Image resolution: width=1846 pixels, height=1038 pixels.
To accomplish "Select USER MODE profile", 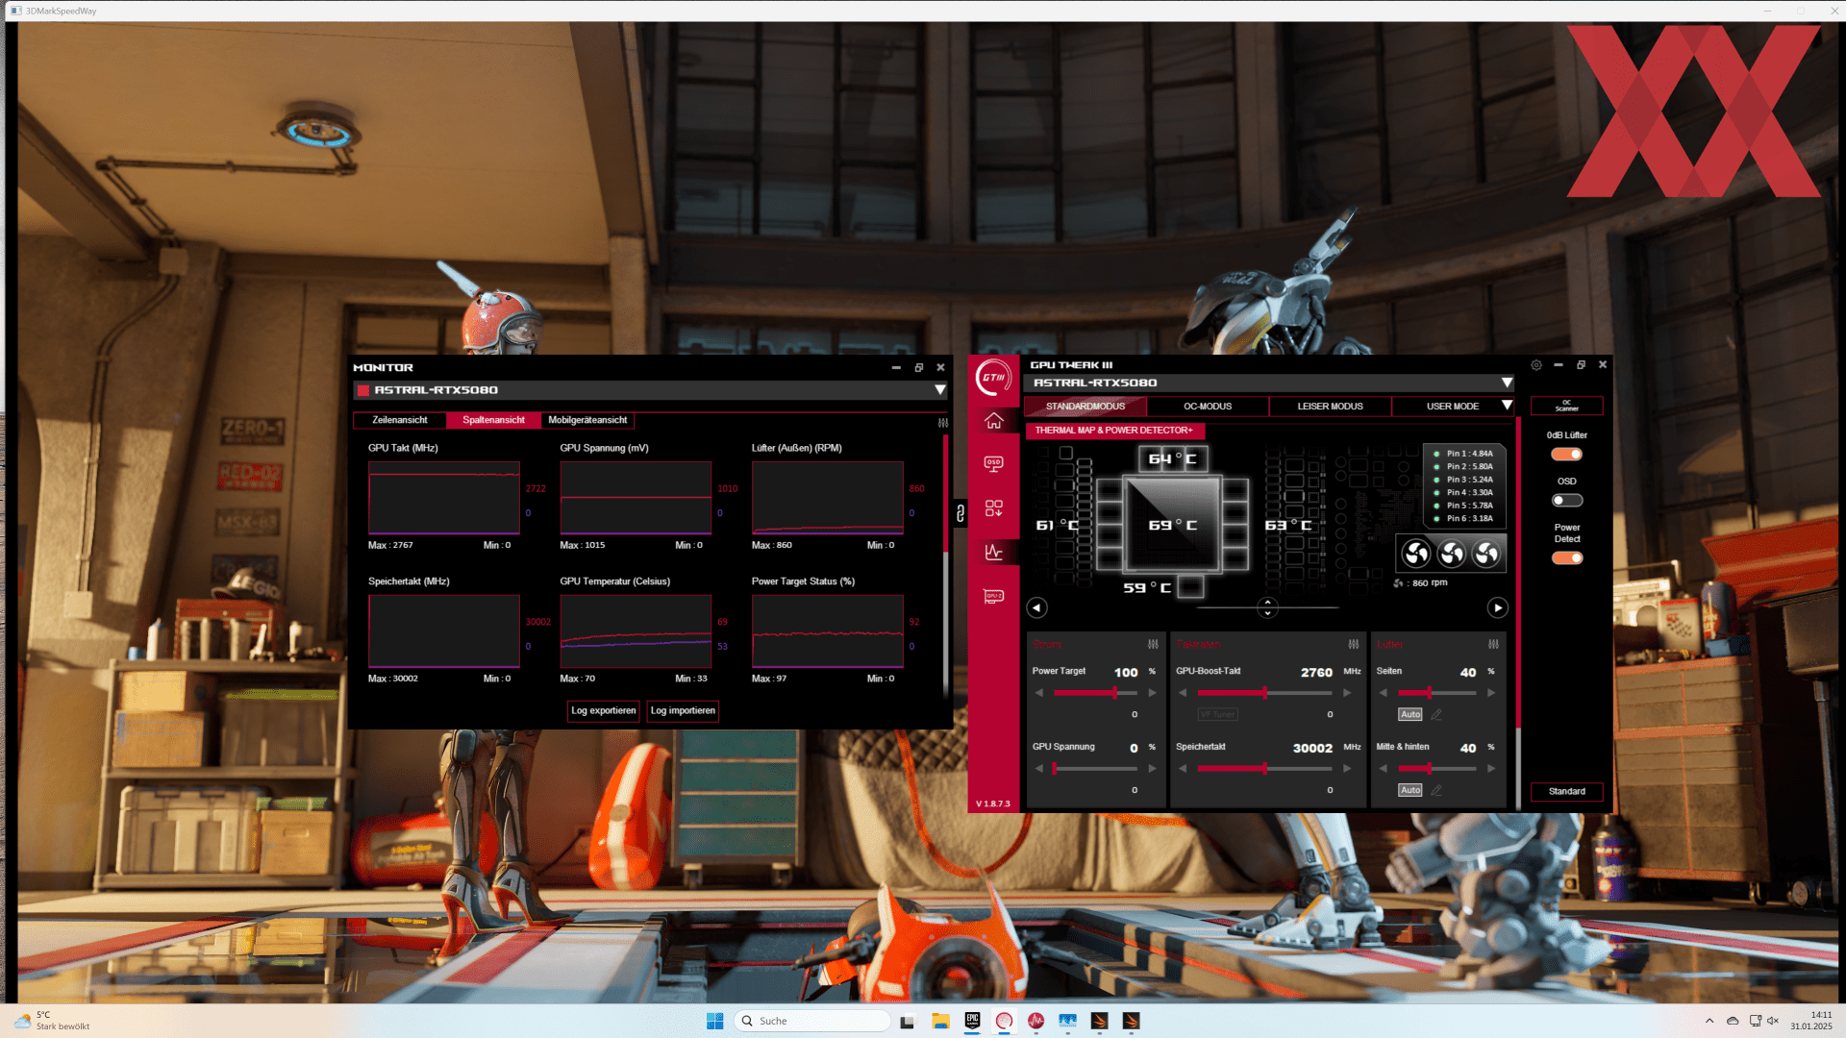I will click(x=1452, y=407).
